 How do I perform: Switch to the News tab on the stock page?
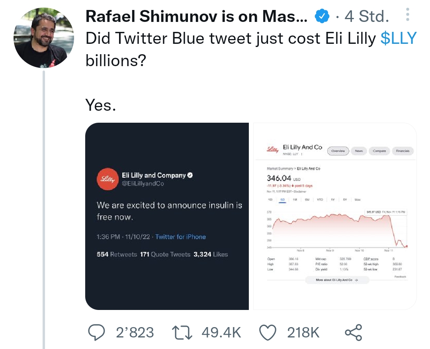coord(359,151)
